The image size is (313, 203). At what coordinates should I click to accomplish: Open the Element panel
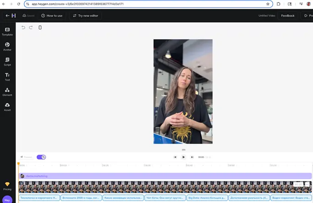pos(7,91)
